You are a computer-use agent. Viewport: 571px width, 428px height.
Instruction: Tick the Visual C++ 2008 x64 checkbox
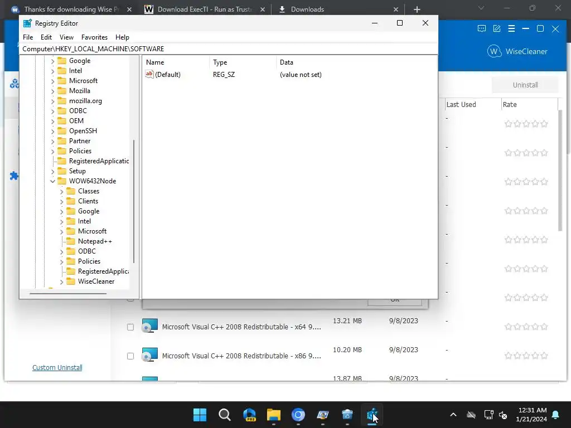pos(130,327)
